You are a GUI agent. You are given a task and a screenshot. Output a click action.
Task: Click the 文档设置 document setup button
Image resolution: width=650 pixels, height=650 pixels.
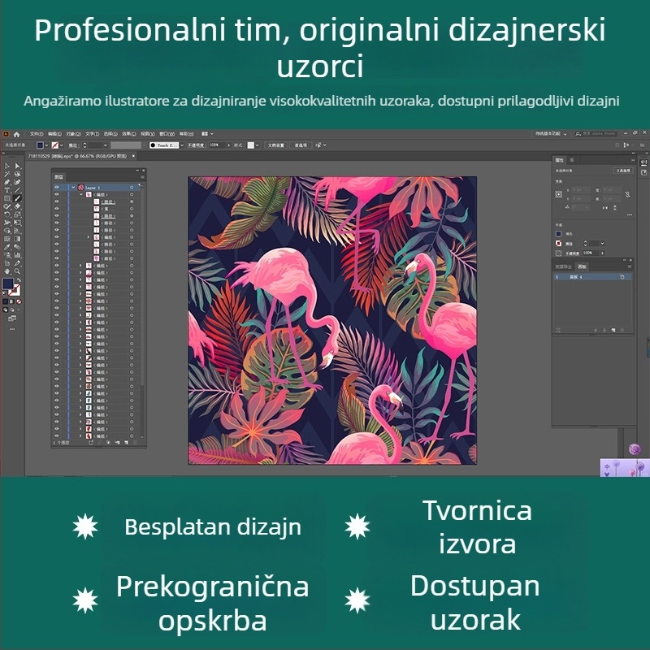(x=276, y=145)
